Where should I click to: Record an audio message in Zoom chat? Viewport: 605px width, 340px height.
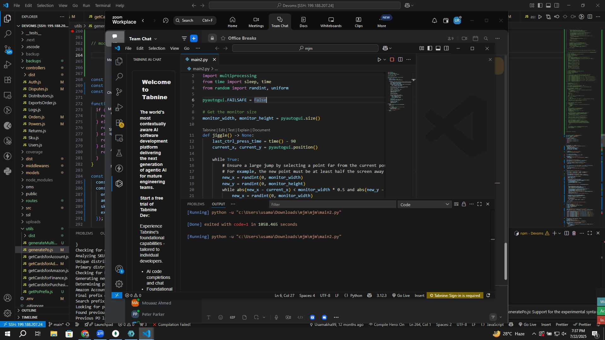276,317
